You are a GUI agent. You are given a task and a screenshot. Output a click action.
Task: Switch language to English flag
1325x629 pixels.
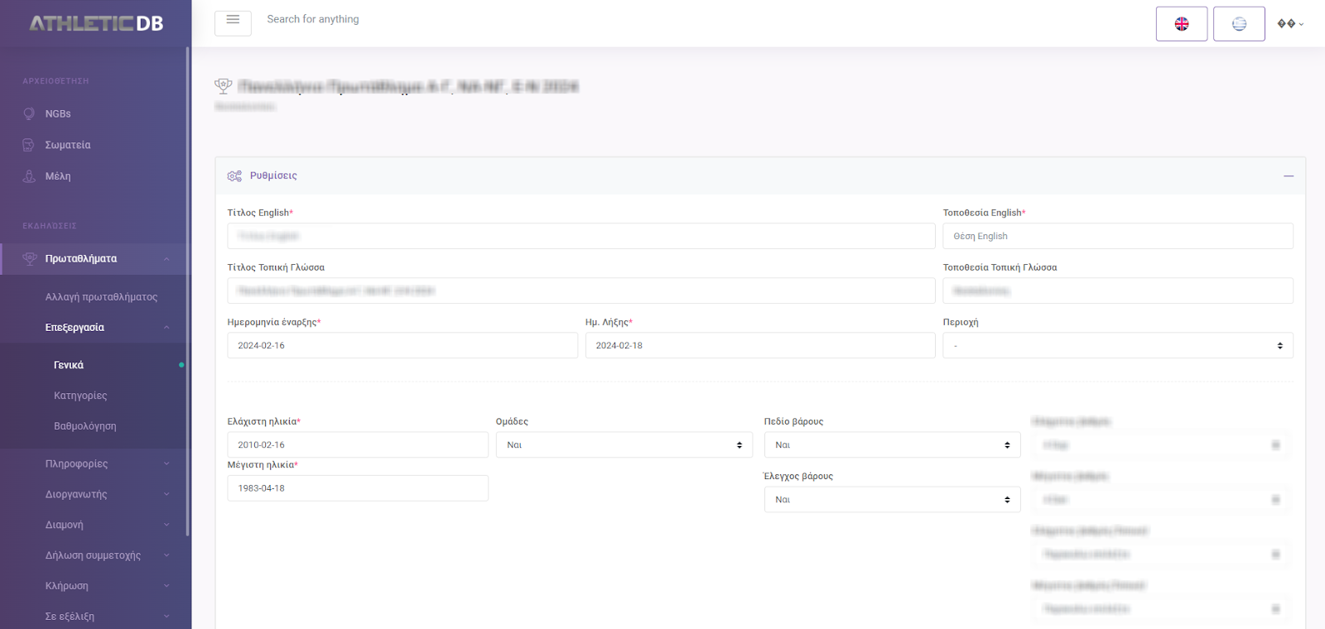(x=1182, y=24)
